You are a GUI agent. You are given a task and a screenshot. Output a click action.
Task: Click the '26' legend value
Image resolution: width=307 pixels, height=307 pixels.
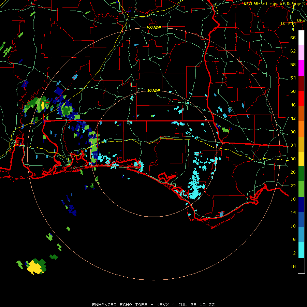[x=293, y=172]
